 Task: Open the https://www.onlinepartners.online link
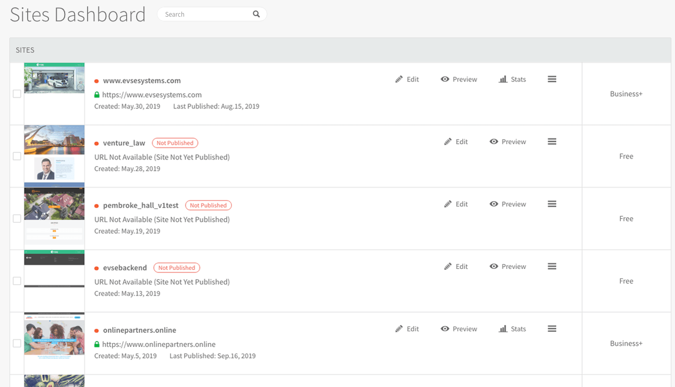pyautogui.click(x=159, y=344)
